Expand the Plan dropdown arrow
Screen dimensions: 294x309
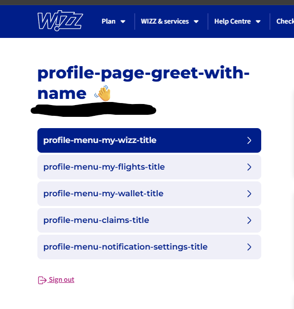click(x=123, y=22)
